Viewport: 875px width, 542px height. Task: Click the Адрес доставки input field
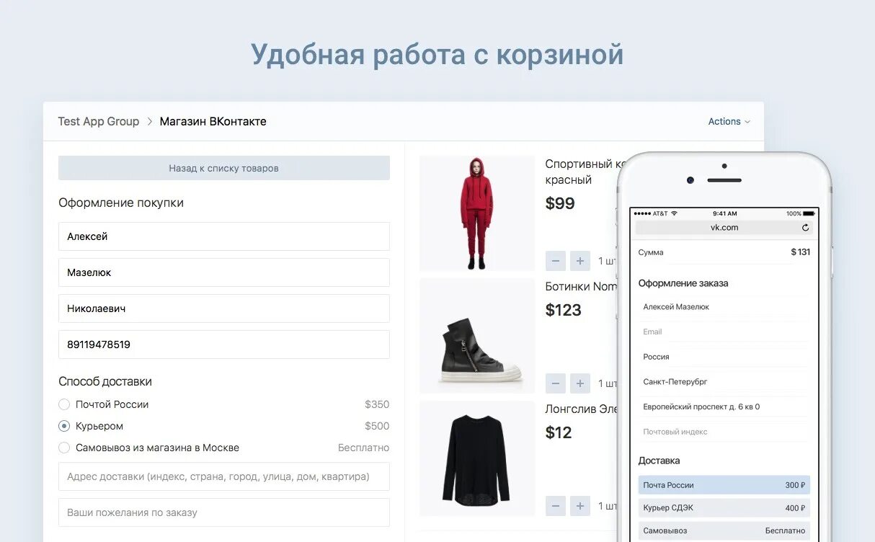click(224, 476)
